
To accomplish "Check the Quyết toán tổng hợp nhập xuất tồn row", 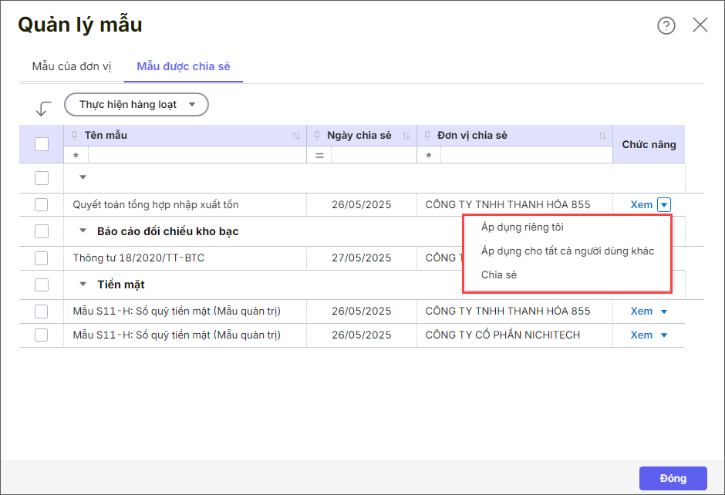I will (x=42, y=205).
